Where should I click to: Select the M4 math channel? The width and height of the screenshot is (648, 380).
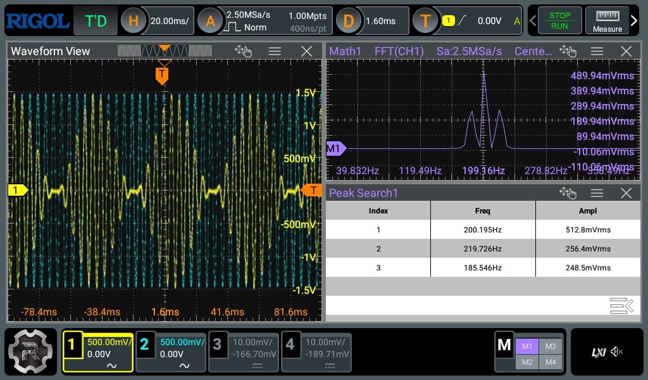click(551, 362)
